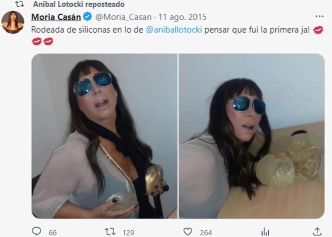
Task: Open the Moria Casán display name link
Action: 56,17
